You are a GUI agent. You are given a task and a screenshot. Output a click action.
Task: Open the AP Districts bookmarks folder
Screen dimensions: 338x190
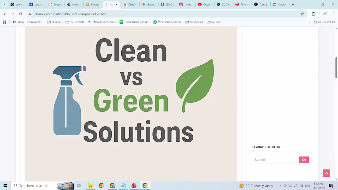tap(75, 22)
